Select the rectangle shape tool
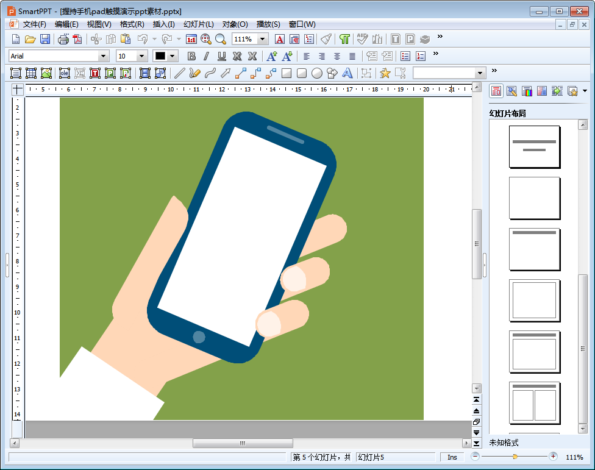This screenshot has height=470, width=595. 287,73
